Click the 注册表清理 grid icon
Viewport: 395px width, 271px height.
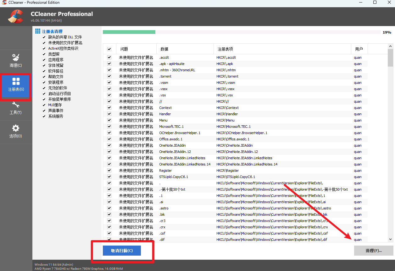click(x=38, y=31)
